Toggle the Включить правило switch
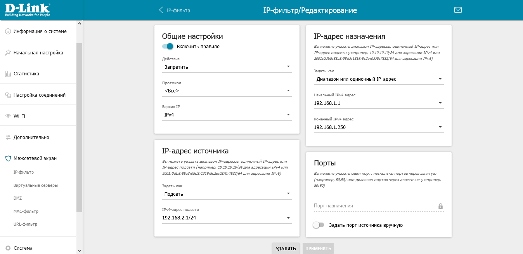523x254 pixels. [168, 47]
